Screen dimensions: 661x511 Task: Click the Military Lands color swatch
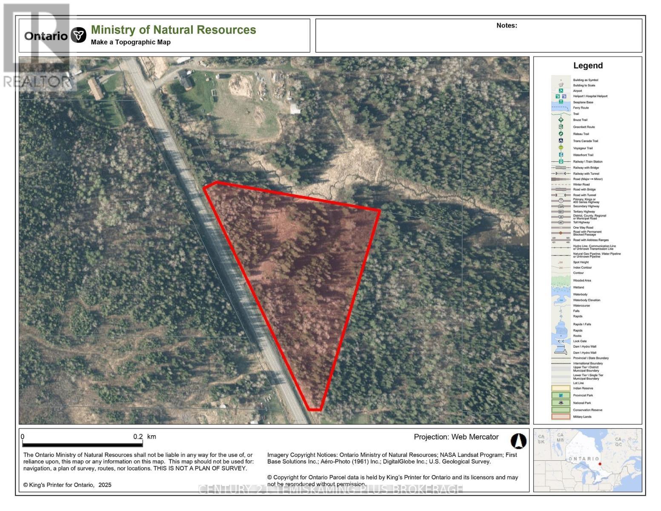point(561,417)
